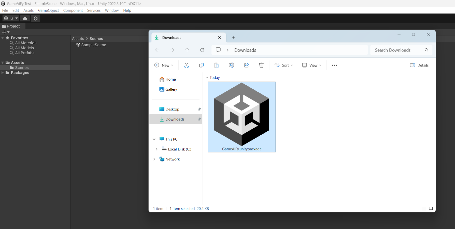
Task: Expand the address bar path chevron
Action: point(228,50)
